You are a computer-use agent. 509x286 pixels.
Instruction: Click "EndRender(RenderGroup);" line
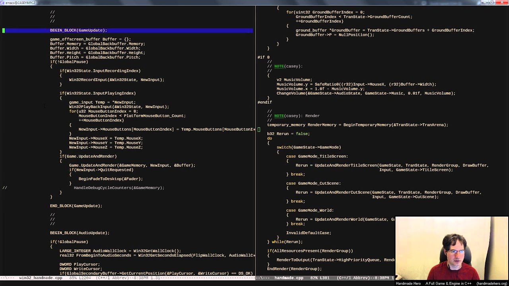(294, 269)
